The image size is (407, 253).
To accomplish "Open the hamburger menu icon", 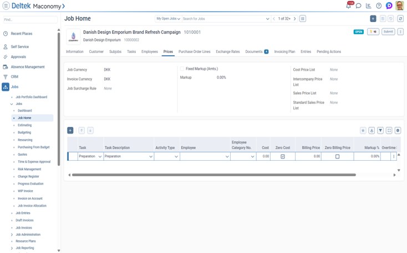I will (x=6, y=6).
